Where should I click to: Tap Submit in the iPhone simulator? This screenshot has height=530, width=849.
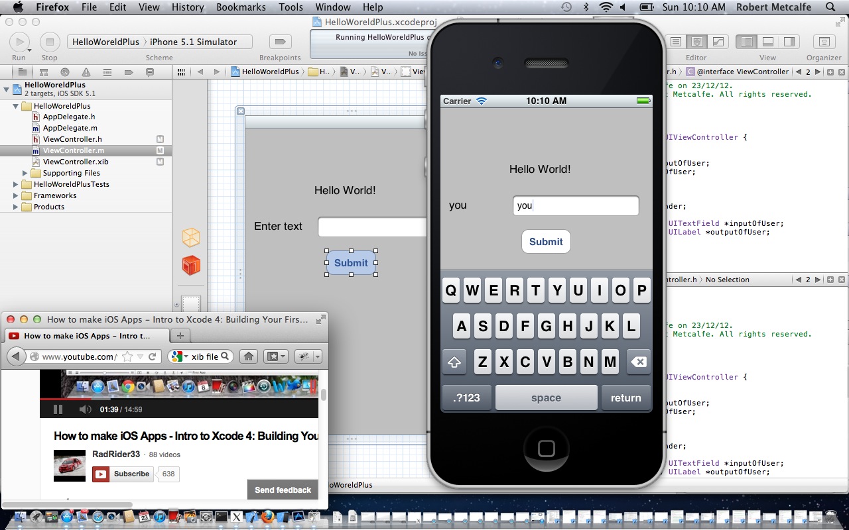[x=546, y=242]
